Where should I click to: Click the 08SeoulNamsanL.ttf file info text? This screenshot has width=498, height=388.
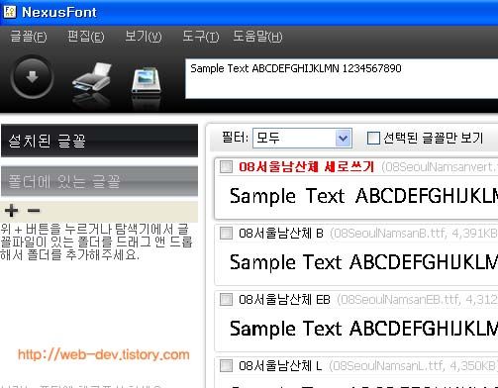tap(413, 366)
